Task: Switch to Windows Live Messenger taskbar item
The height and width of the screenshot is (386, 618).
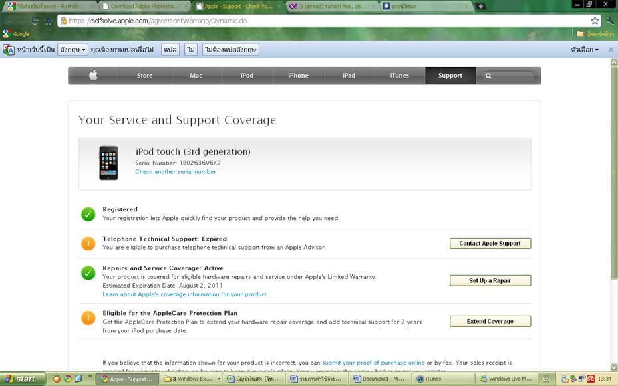Action: point(506,379)
